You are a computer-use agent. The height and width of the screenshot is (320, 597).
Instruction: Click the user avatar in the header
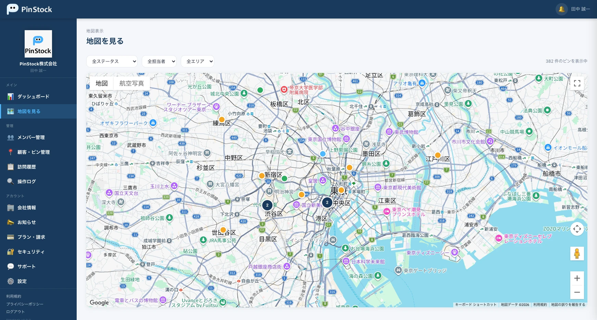pyautogui.click(x=561, y=9)
